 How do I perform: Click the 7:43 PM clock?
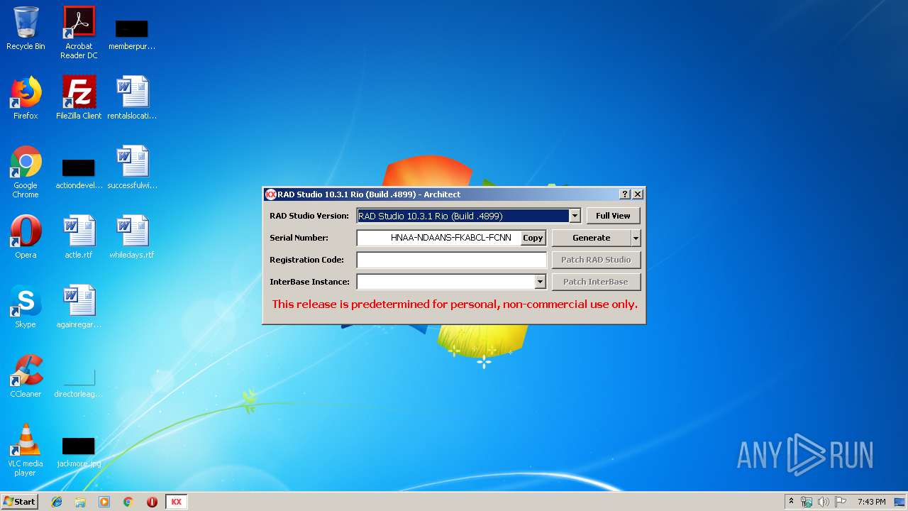871,502
